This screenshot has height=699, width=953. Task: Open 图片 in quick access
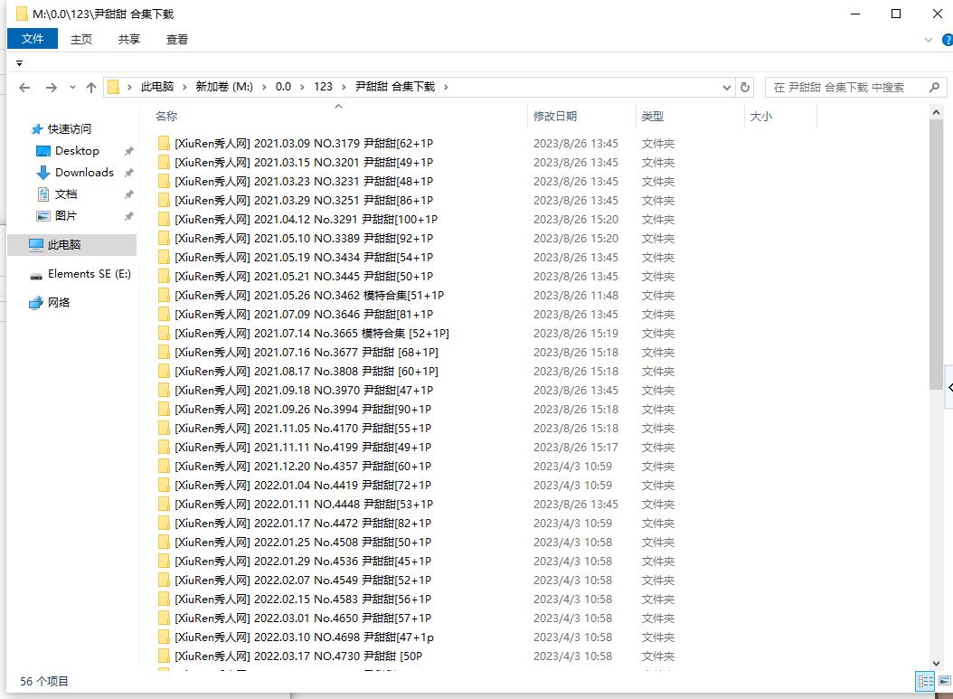66,216
